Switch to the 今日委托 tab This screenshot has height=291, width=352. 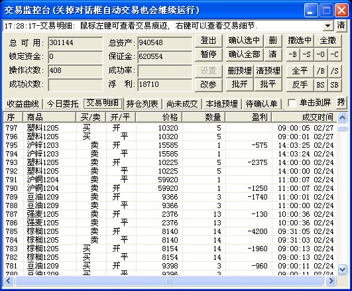pos(62,104)
